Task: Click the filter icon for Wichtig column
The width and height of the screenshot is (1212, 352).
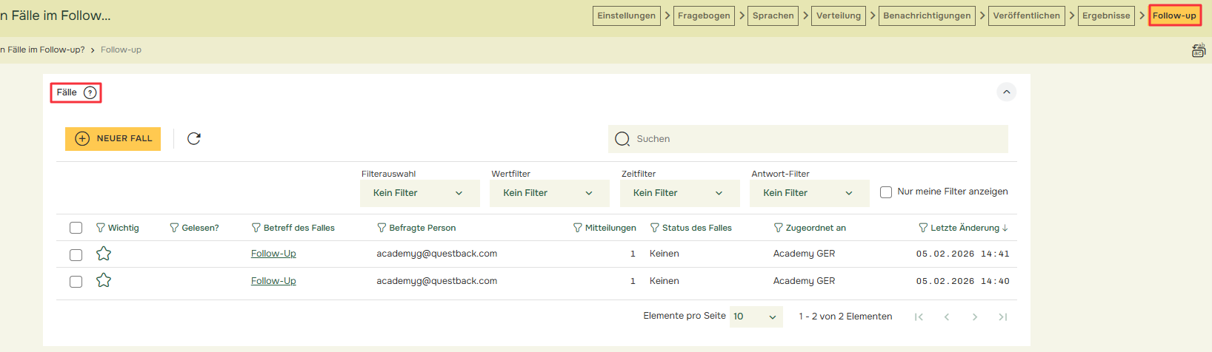Action: point(101,228)
